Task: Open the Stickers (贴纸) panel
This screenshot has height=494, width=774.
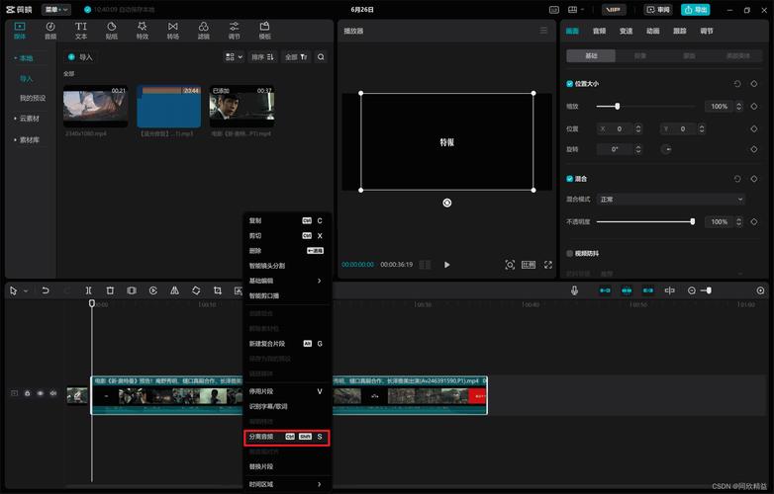Action: [111, 30]
